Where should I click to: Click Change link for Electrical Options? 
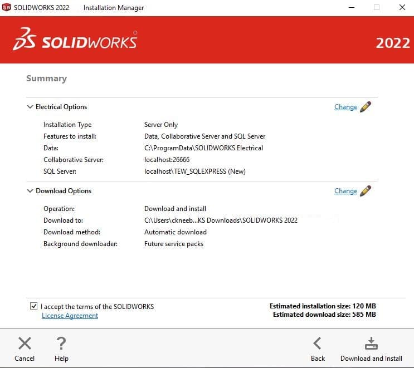[x=345, y=107]
